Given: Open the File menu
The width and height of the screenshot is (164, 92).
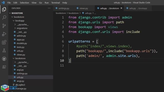Looking at the screenshot, I should coord(9,3).
